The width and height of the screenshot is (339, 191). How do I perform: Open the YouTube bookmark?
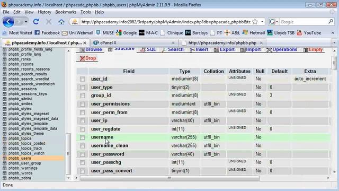point(309,33)
